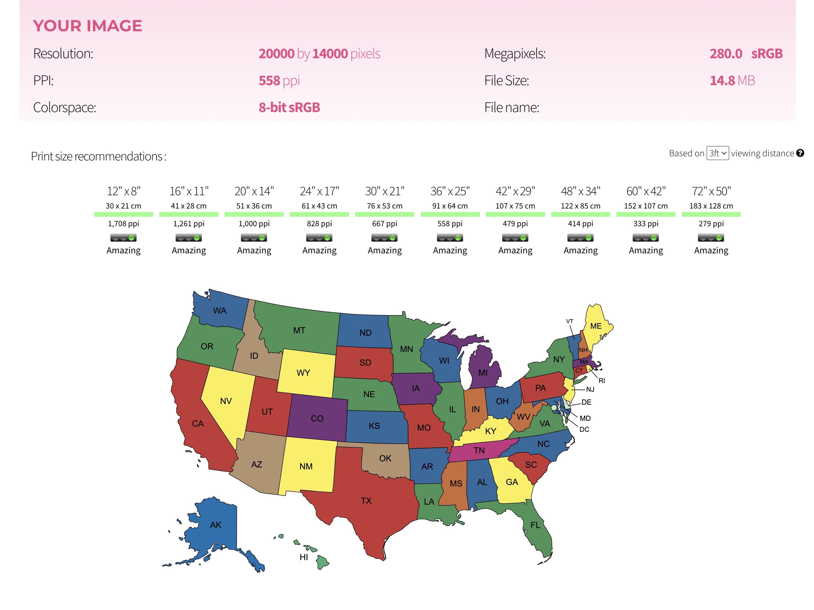Click the viewing distance help question-mark icon
814x610 pixels.
(800, 153)
